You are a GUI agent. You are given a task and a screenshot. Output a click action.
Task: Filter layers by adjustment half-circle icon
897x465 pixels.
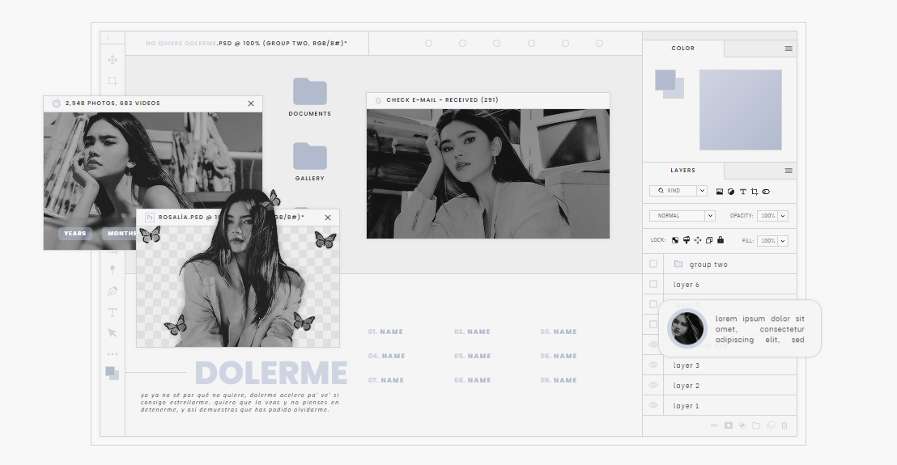click(x=731, y=192)
